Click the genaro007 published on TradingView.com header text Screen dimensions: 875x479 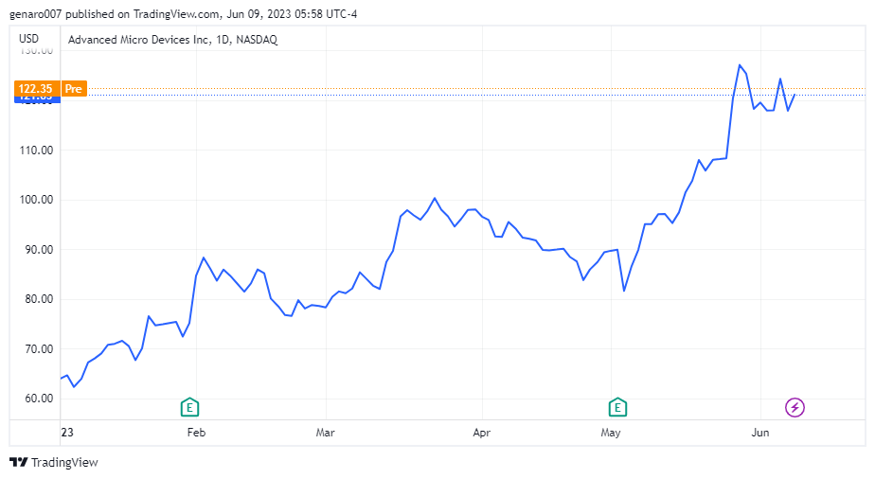(x=183, y=14)
